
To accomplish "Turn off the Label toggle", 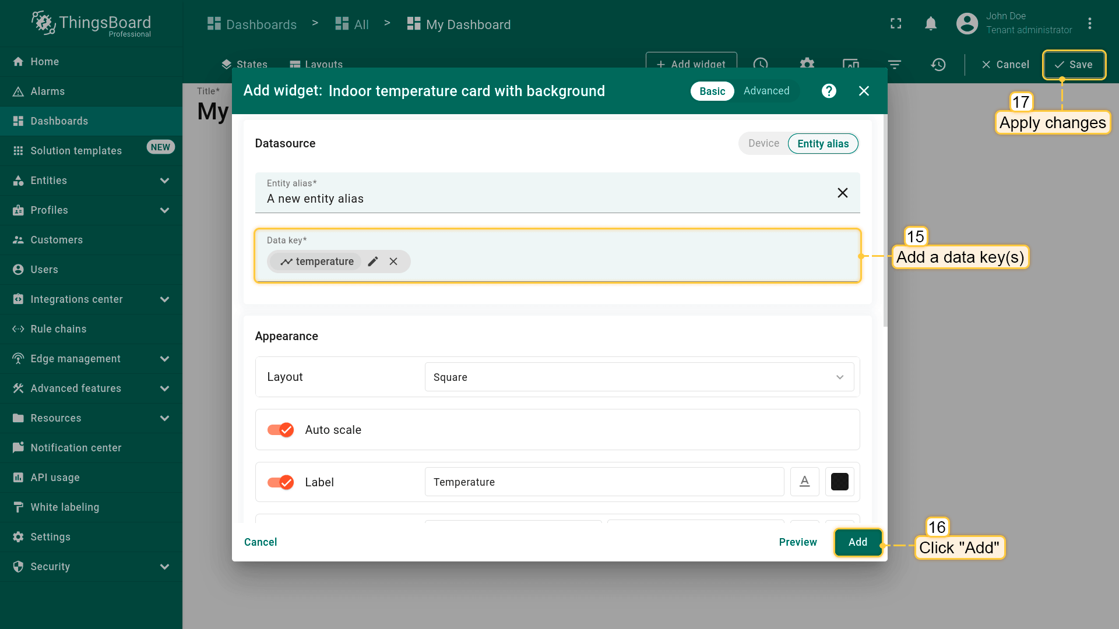I will [280, 482].
